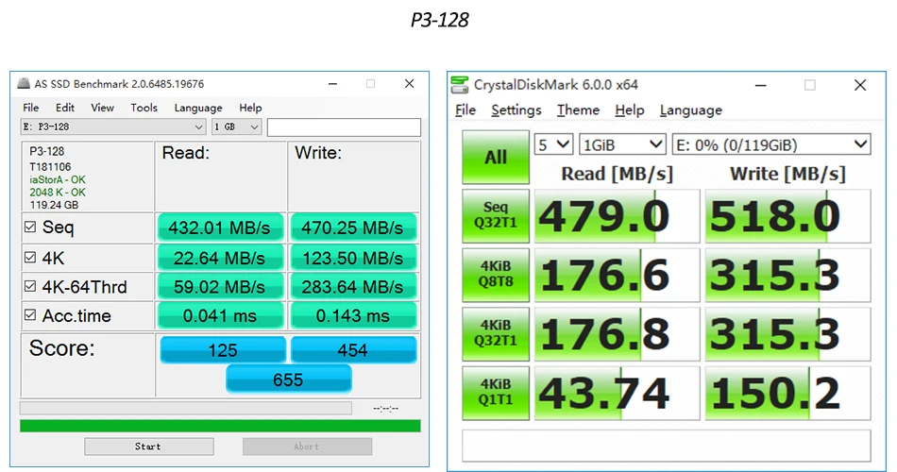This screenshot has height=472, width=897.
Task: Run the 4KiB Q1T1 test
Action: pos(496,393)
